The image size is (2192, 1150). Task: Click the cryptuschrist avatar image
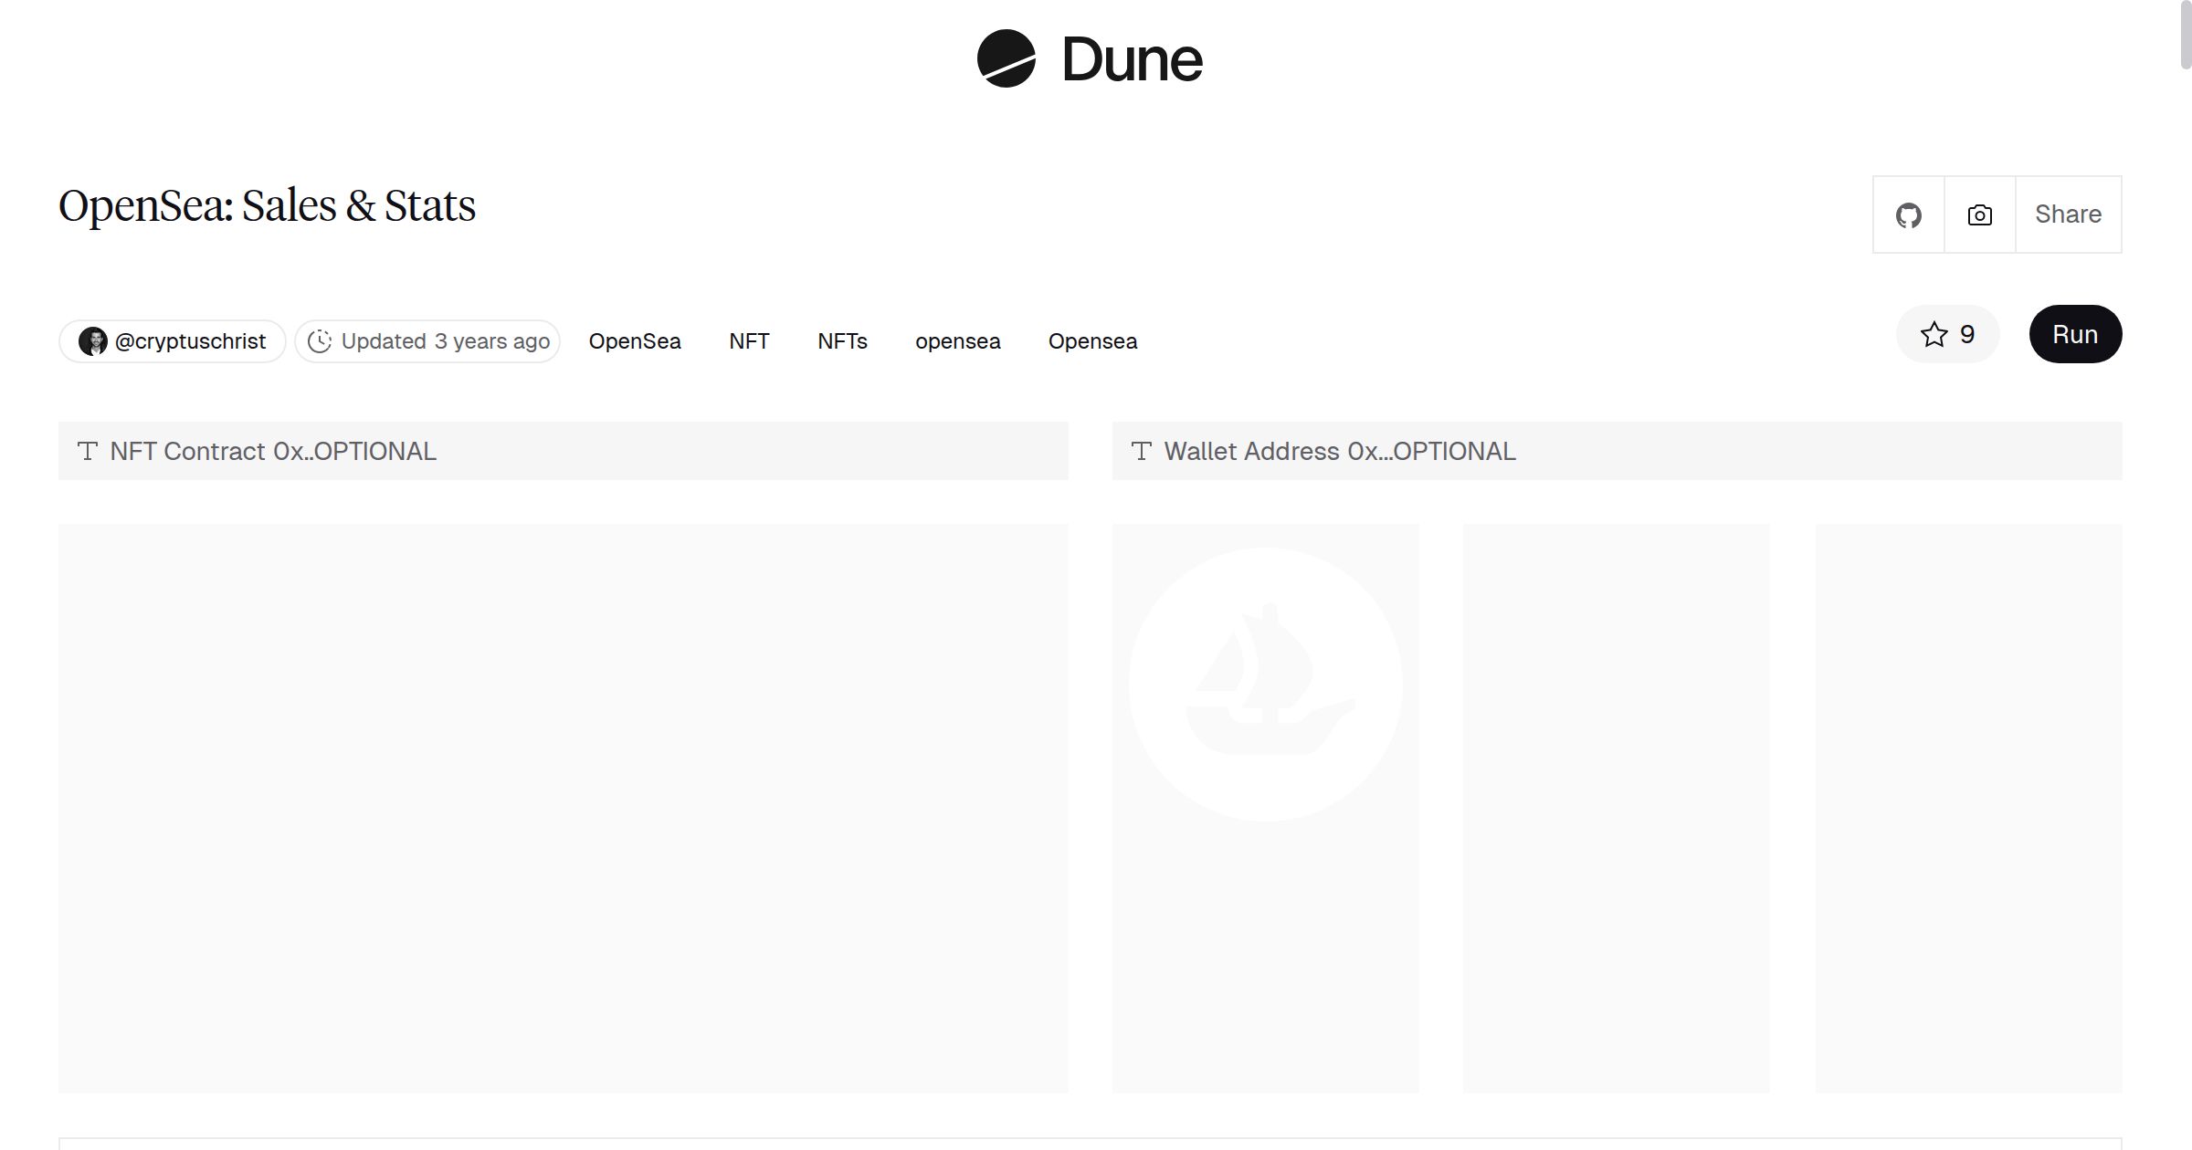(x=92, y=341)
